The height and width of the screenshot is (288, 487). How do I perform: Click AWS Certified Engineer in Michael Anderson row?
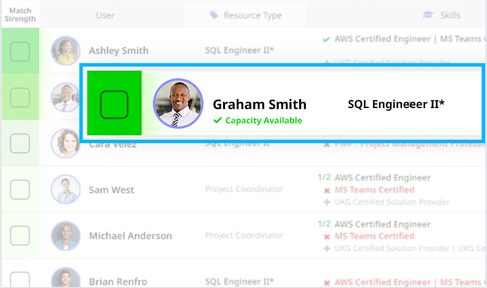[x=382, y=224]
